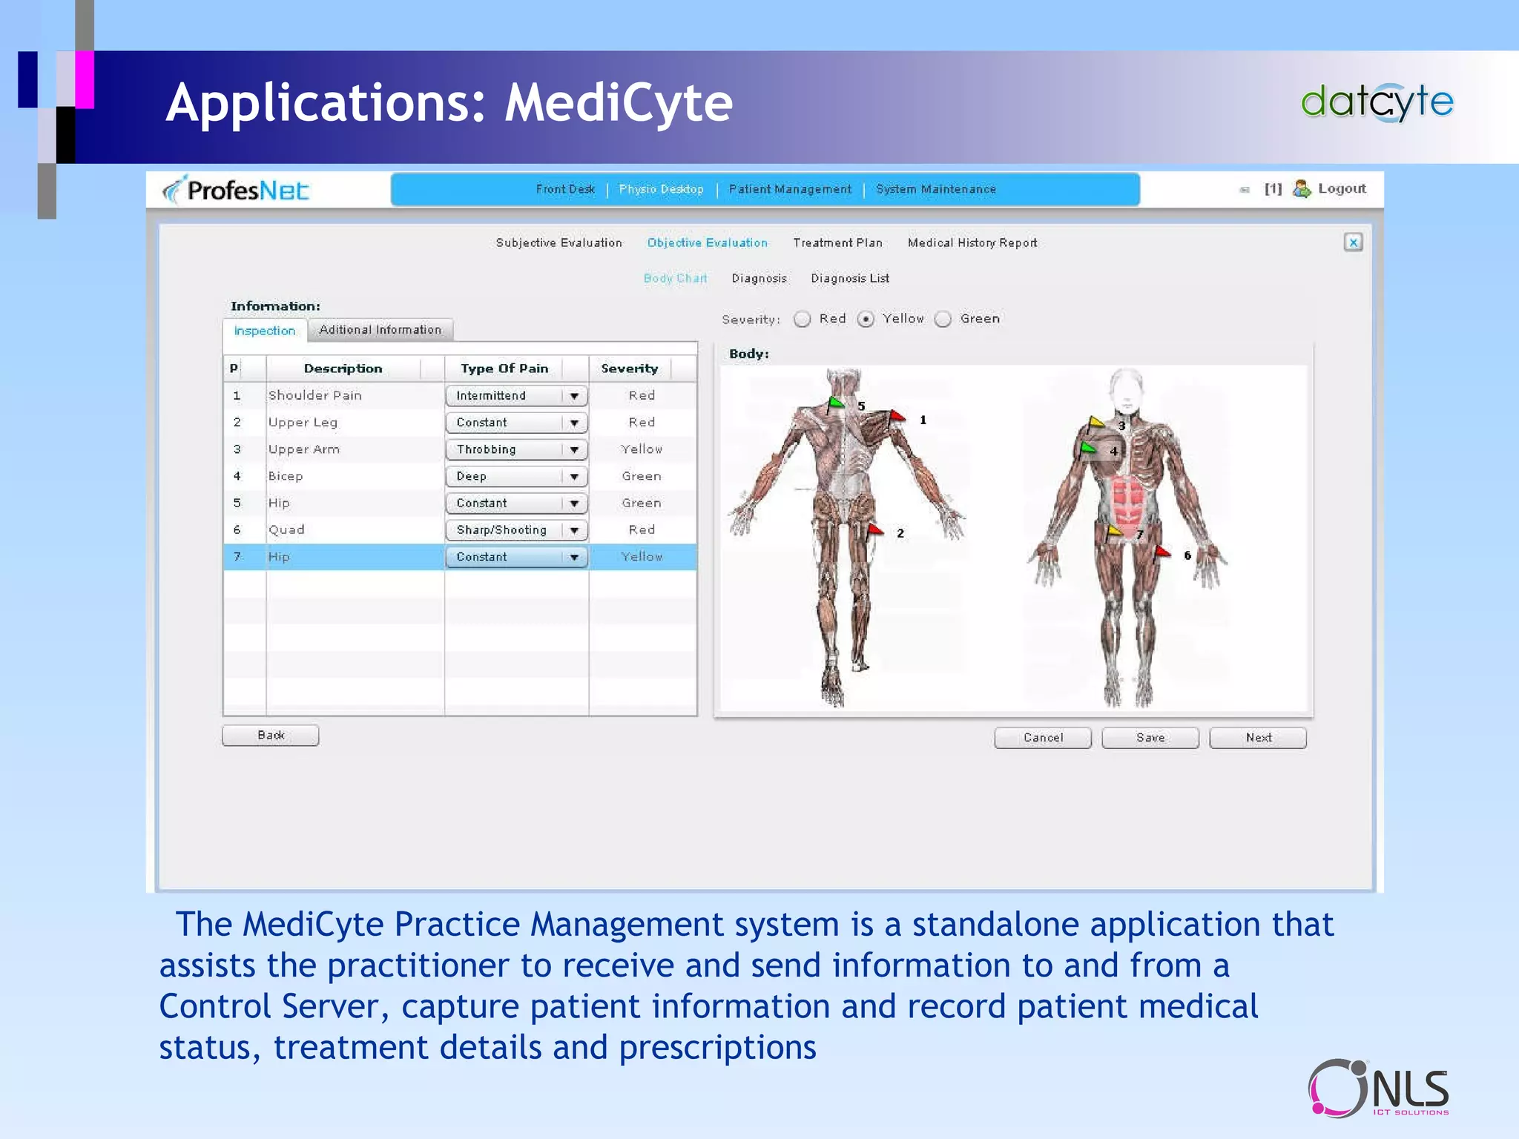Open Throbbing pain type dropdown for Upper Arm
The image size is (1519, 1139).
[517, 449]
